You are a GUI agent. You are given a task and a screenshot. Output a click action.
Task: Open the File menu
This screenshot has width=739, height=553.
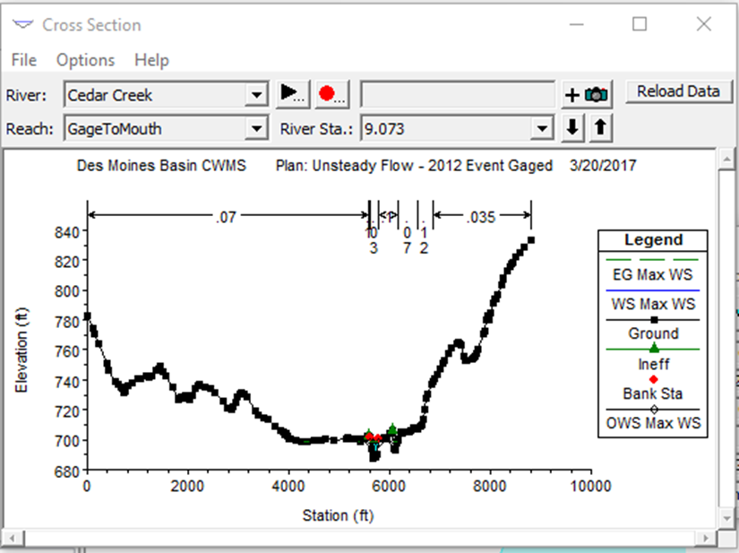(24, 60)
